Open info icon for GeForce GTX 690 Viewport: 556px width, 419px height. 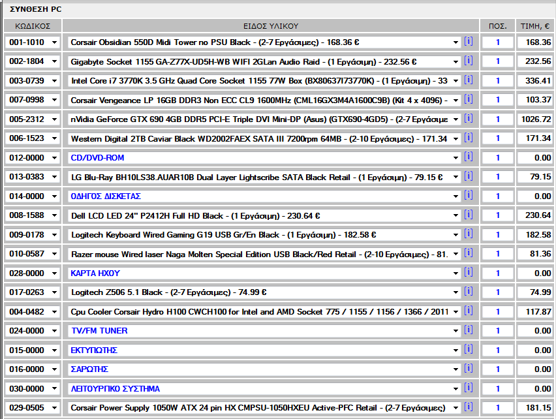click(x=469, y=119)
